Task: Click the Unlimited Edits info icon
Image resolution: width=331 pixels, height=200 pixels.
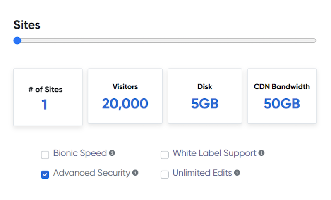Action: 237,173
